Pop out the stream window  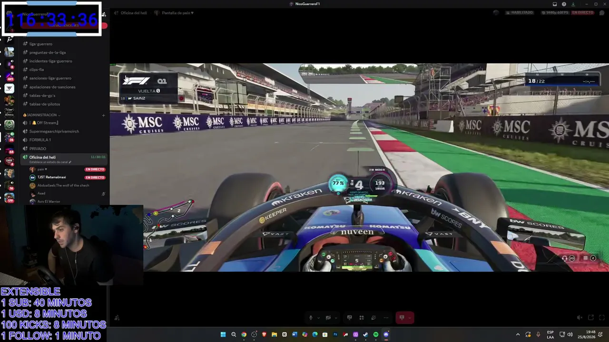[591, 318]
